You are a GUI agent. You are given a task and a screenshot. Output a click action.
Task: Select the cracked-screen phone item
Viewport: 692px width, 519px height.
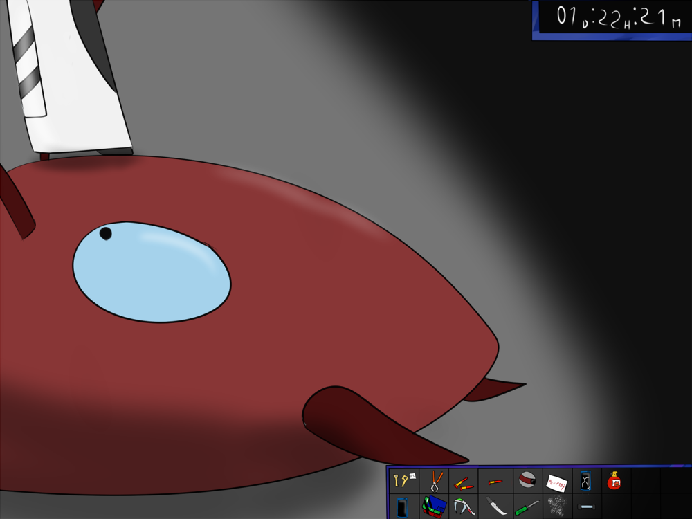point(586,480)
